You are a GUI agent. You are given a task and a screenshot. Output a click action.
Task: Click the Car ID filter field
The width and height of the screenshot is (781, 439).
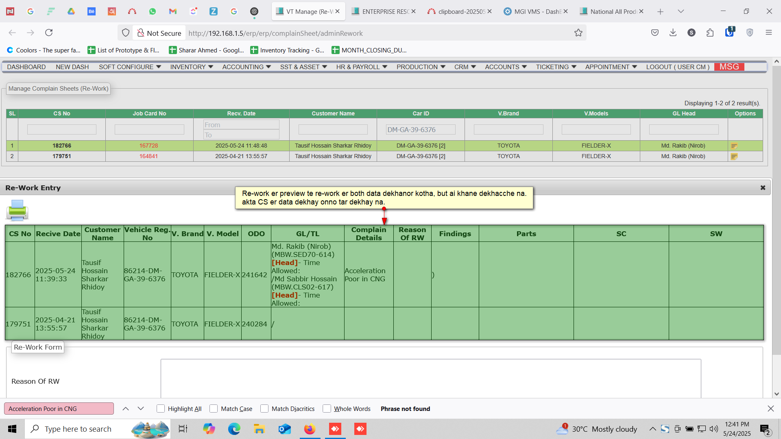(x=421, y=130)
